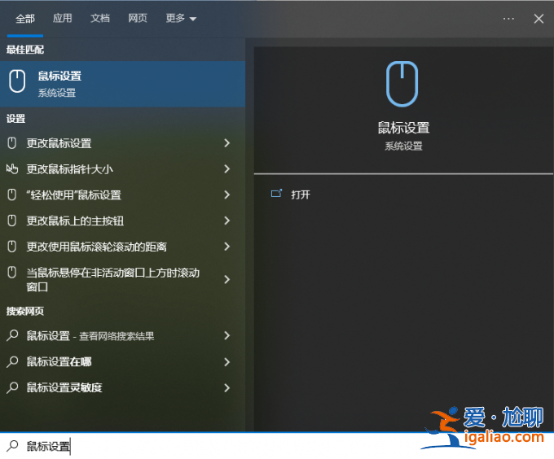Image resolution: width=554 pixels, height=459 pixels.
Task: Expand arrow for 更改鼠标指针大小
Action: pyautogui.click(x=226, y=168)
